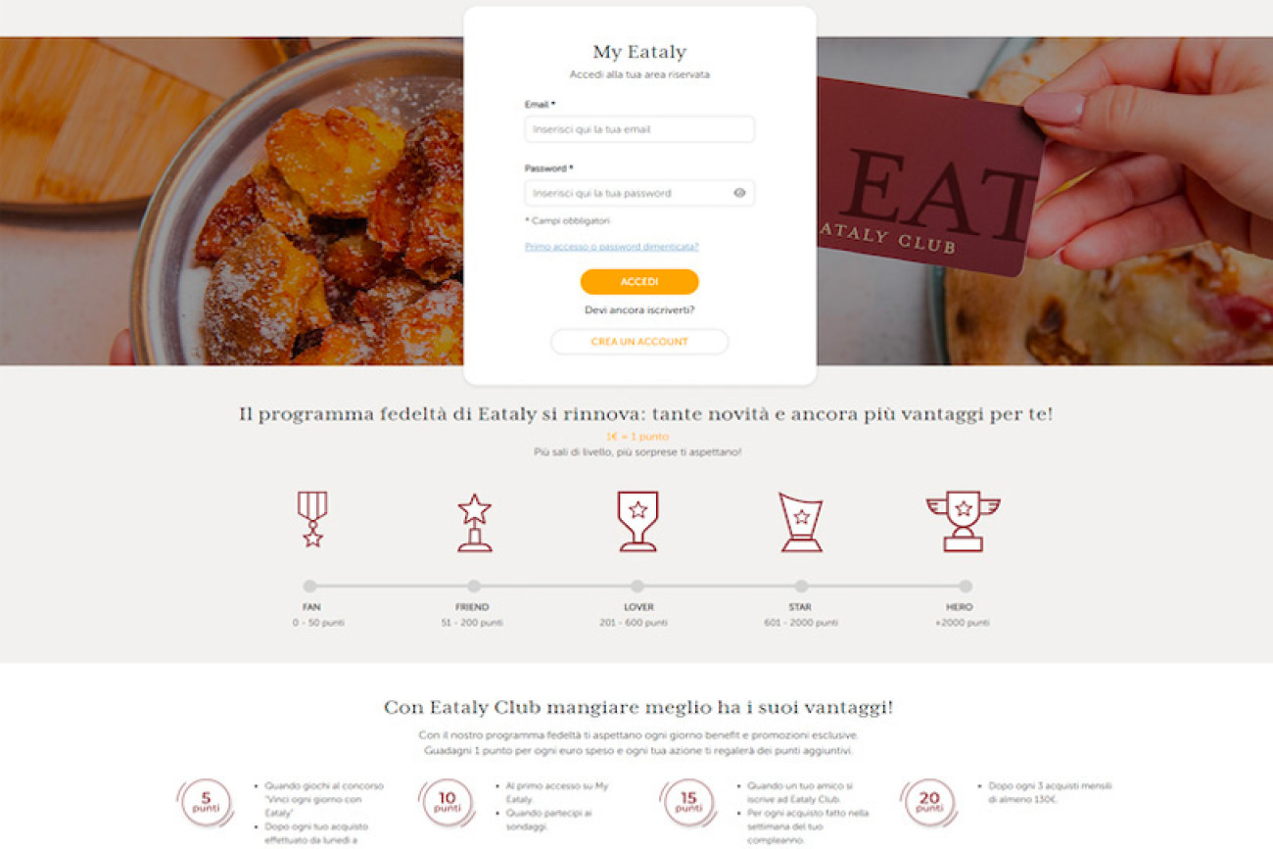Click the CREA UN ACCOUNT button
The height and width of the screenshot is (849, 1273).
(639, 342)
